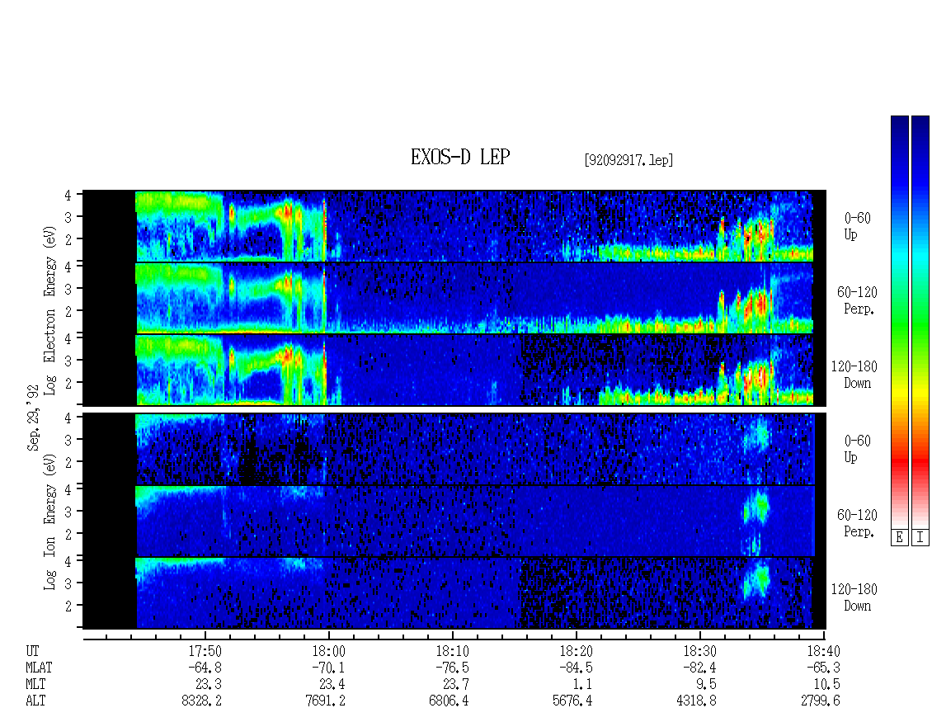
Task: Click the ion 0-60 Up spectrogram panel
Action: pos(454,449)
